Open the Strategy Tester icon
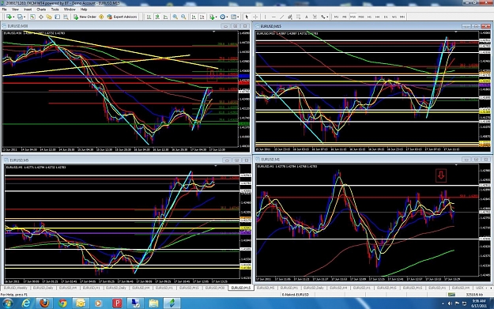The image size is (494, 309). (66, 17)
